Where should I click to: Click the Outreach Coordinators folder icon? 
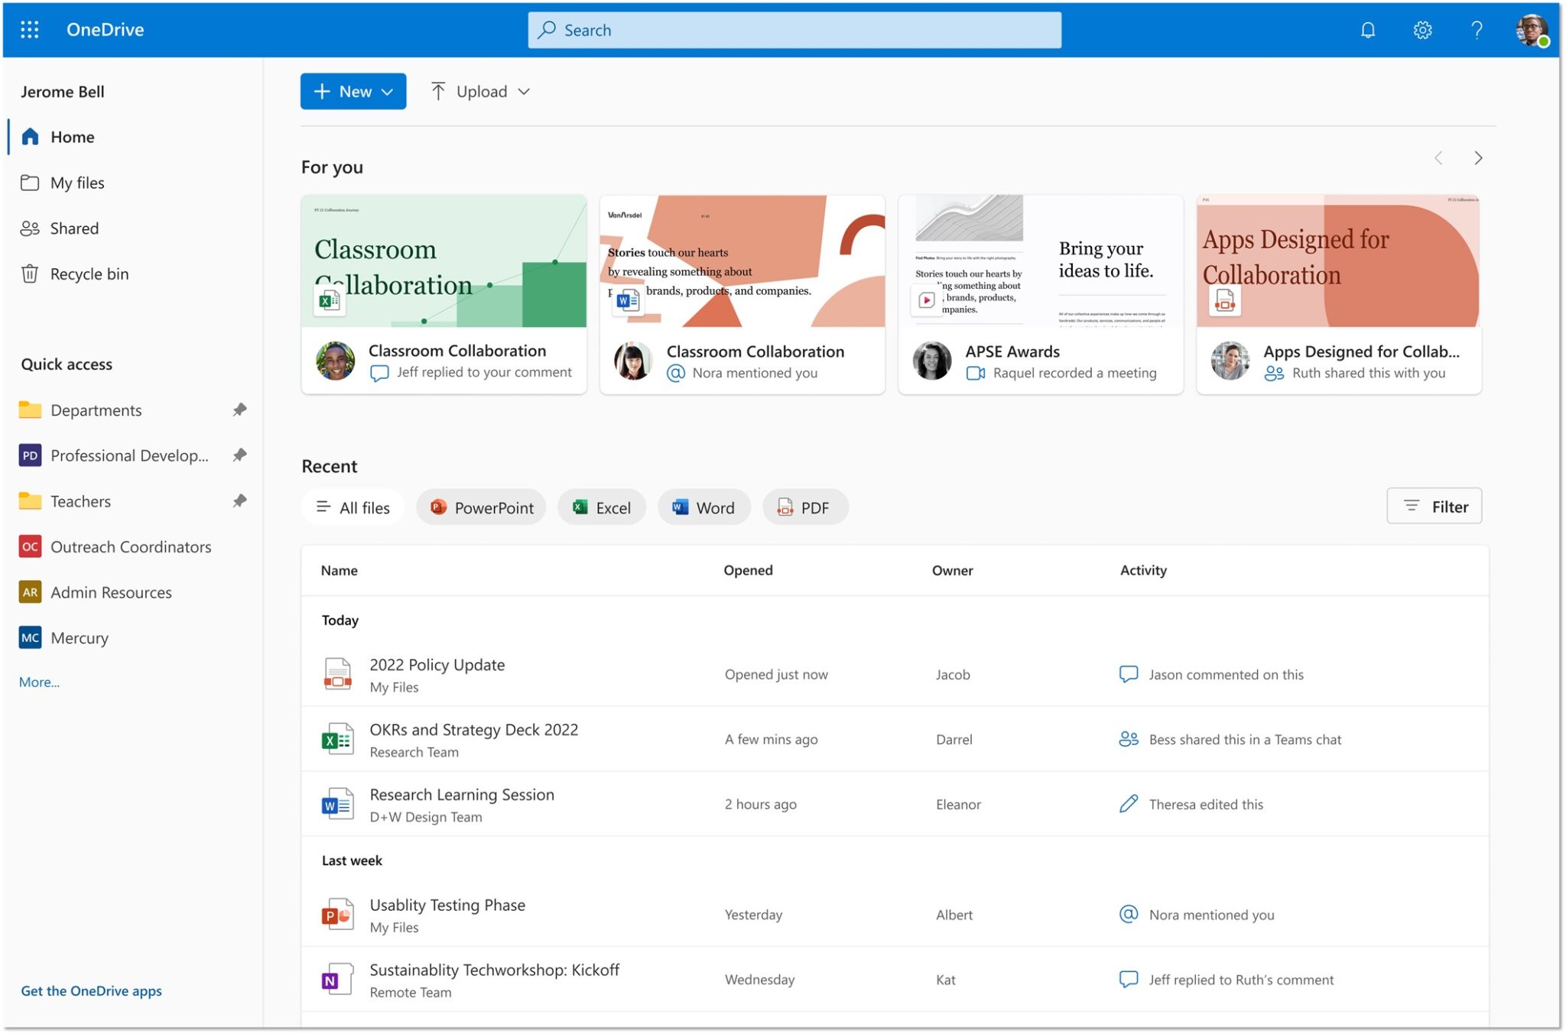[x=30, y=546]
